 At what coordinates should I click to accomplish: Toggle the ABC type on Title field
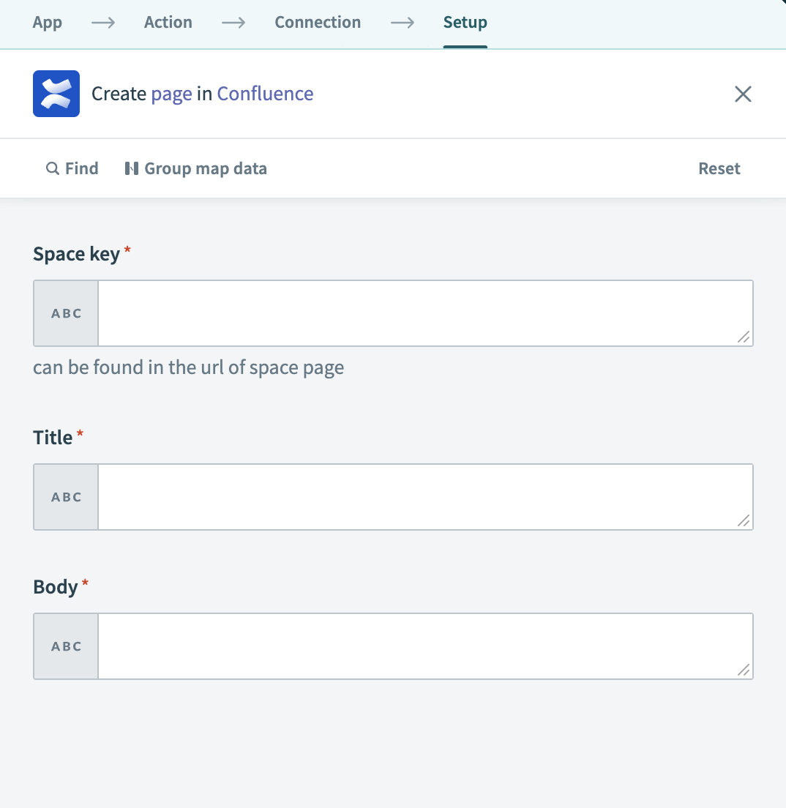point(65,496)
